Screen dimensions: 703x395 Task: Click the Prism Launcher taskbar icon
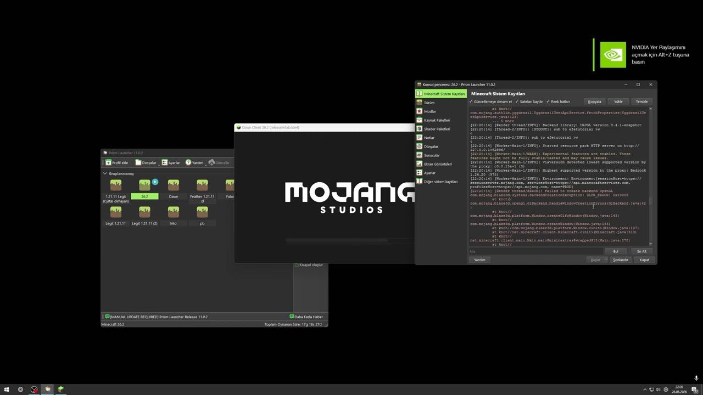47,390
